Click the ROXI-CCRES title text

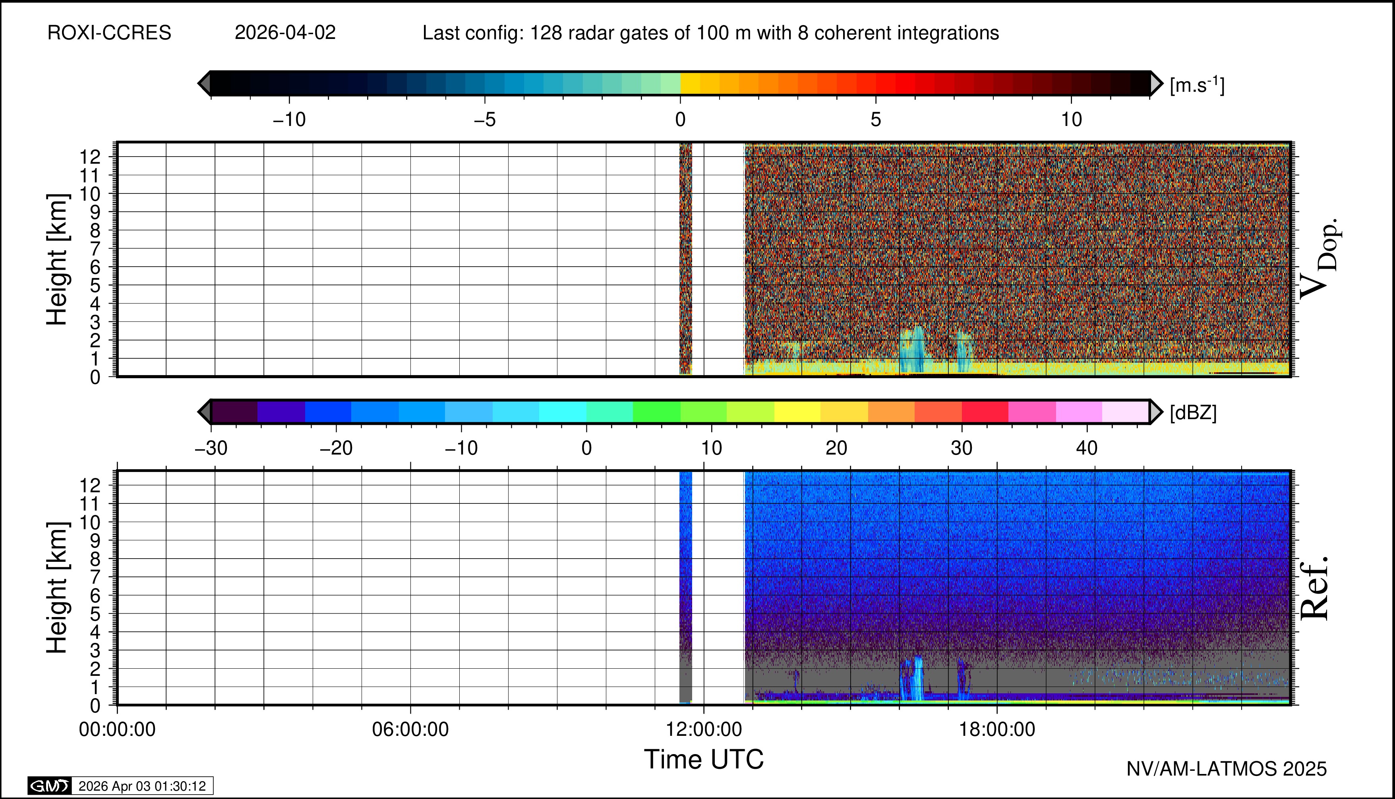tap(109, 33)
